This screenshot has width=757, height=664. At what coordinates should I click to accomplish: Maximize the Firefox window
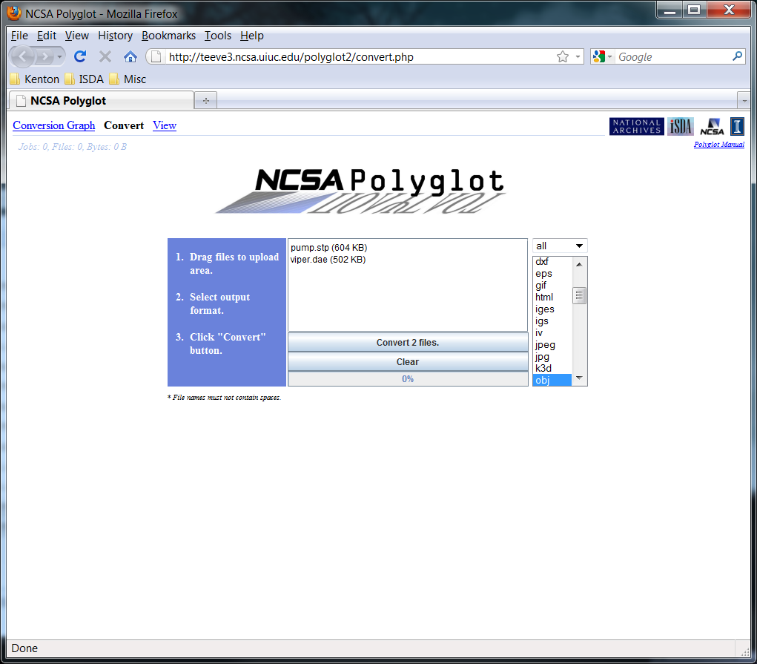coord(694,10)
